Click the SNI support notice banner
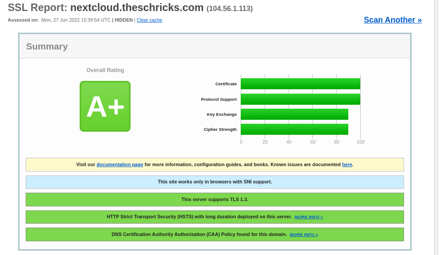 point(215,182)
